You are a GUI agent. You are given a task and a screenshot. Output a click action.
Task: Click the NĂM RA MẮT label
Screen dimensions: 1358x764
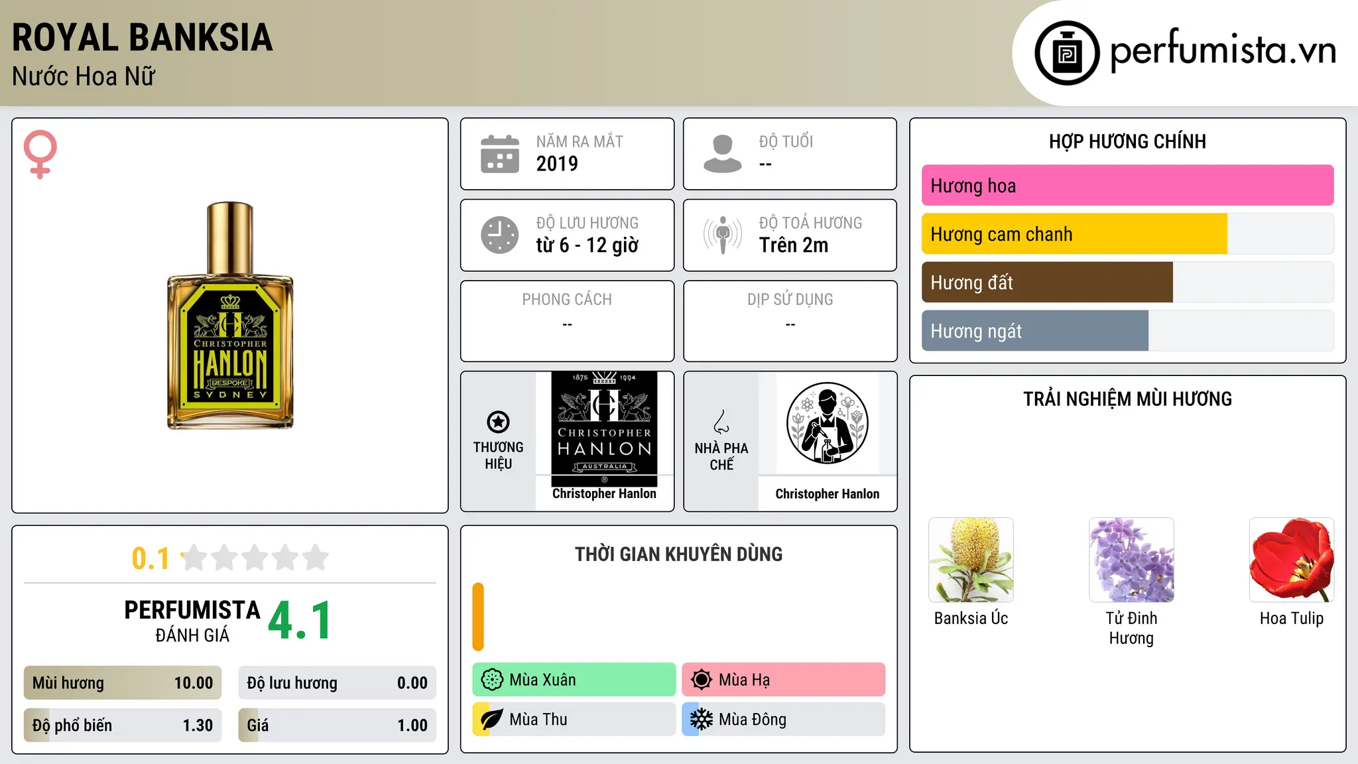[x=580, y=142]
